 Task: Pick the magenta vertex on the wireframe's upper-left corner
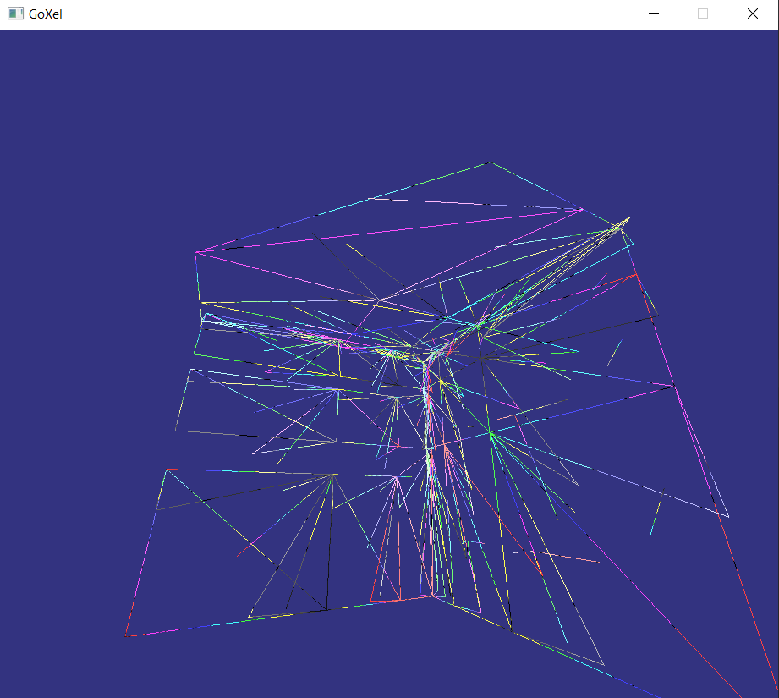[x=195, y=252]
